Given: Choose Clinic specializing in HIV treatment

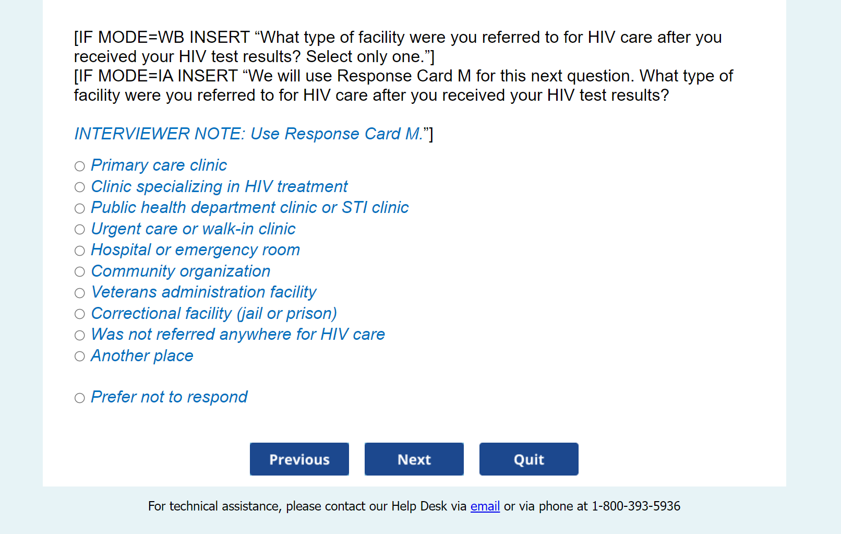Looking at the screenshot, I should pos(80,187).
